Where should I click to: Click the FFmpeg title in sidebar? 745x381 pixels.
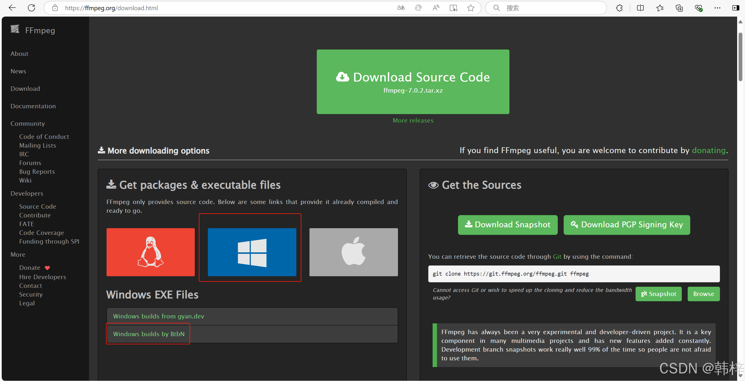pyautogui.click(x=40, y=31)
